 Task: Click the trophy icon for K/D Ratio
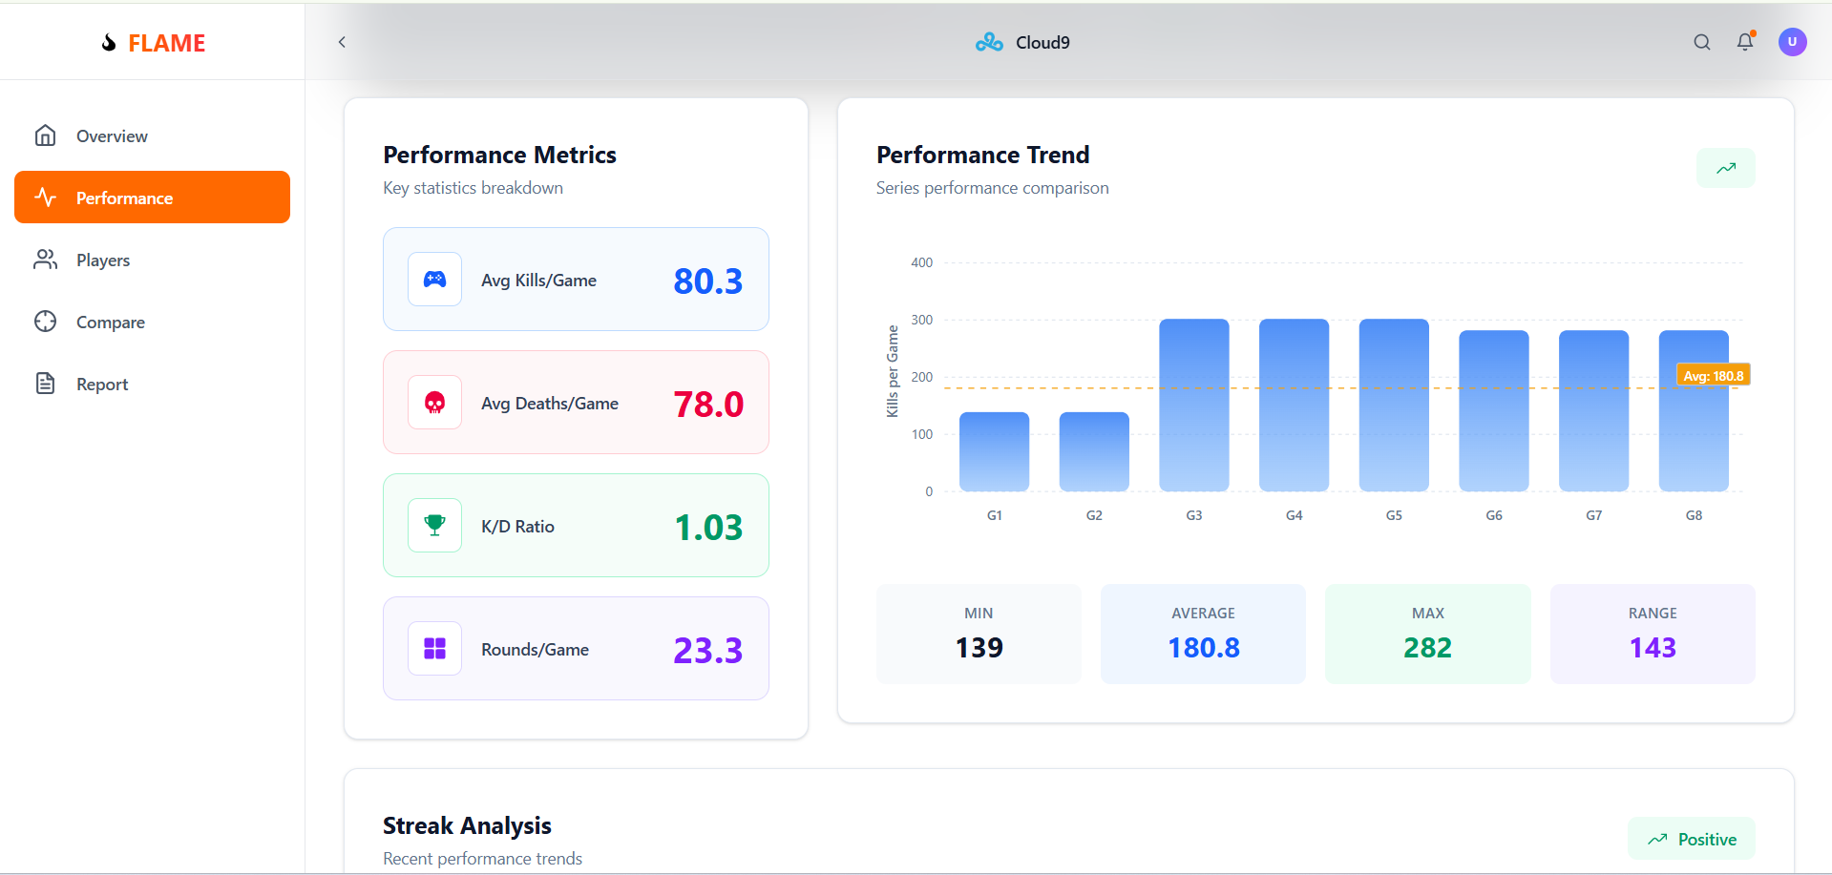(x=434, y=526)
